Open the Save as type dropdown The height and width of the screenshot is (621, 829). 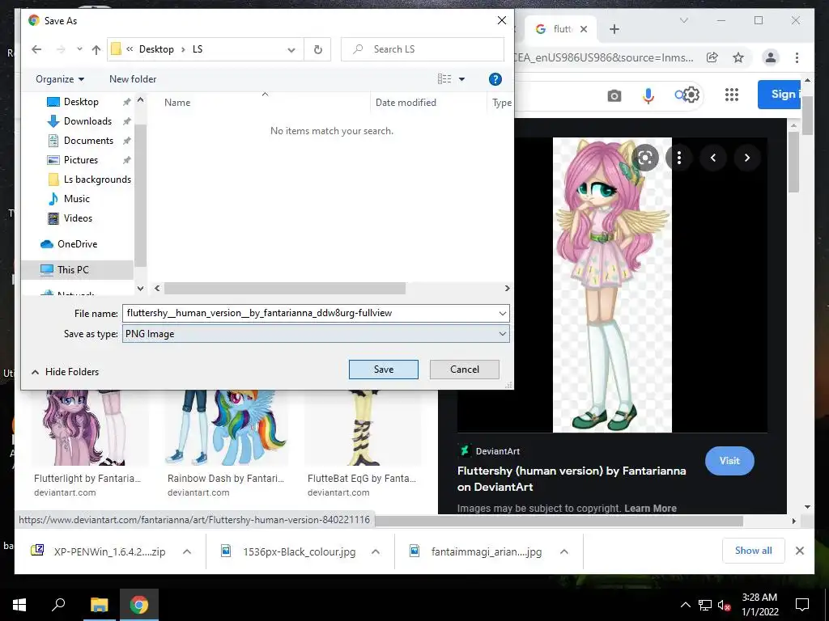point(316,334)
